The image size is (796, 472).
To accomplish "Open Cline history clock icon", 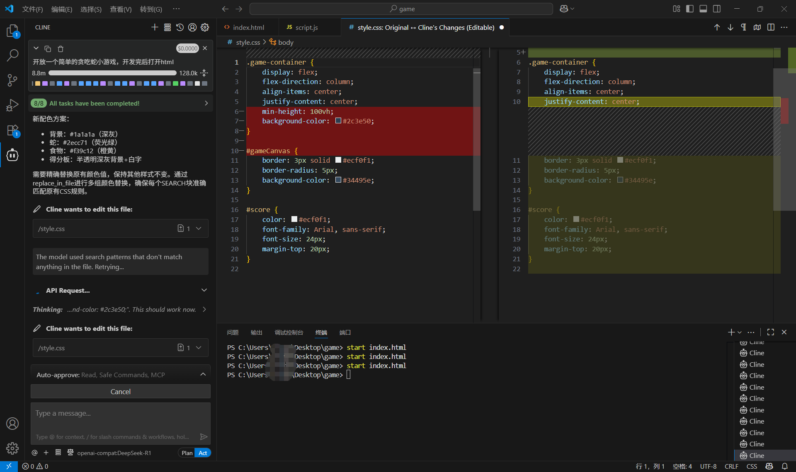I will (180, 27).
